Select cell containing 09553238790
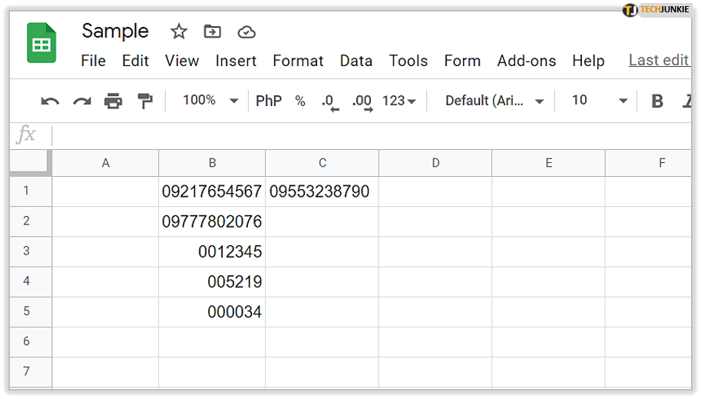701x399 pixels. [322, 191]
